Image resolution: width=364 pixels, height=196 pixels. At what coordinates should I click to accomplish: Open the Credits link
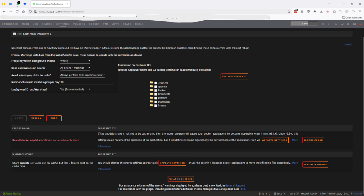(348, 44)
